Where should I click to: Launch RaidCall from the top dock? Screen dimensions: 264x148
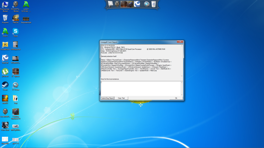(137, 4)
